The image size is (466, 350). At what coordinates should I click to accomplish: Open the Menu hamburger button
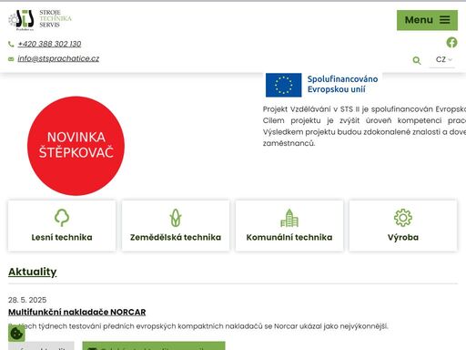(x=427, y=20)
